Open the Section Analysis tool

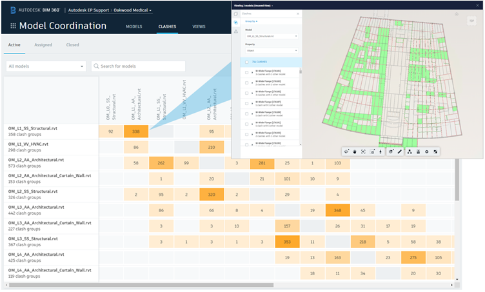(x=391, y=151)
